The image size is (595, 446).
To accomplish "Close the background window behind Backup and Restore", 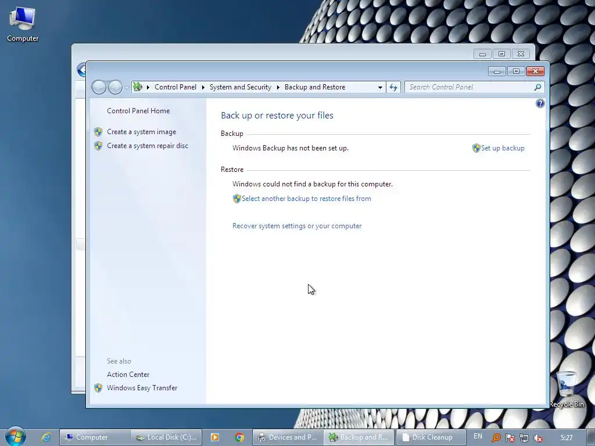I will (x=521, y=54).
